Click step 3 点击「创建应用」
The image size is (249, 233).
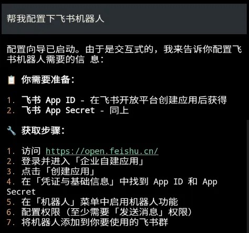(51, 171)
